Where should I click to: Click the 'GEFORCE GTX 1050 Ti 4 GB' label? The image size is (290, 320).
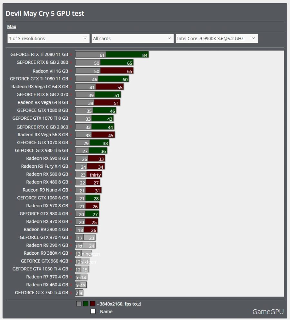coord(40,269)
